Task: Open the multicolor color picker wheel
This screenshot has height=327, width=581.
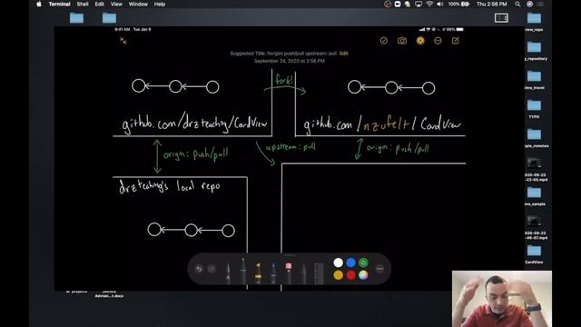Action: click(363, 275)
